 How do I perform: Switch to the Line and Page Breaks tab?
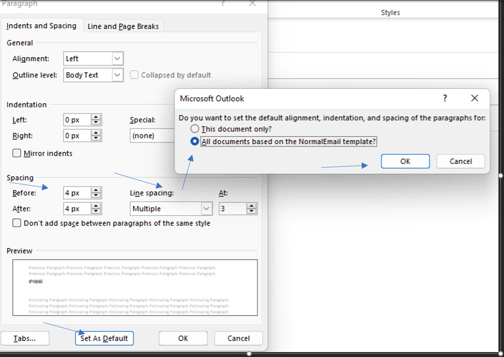tap(123, 26)
